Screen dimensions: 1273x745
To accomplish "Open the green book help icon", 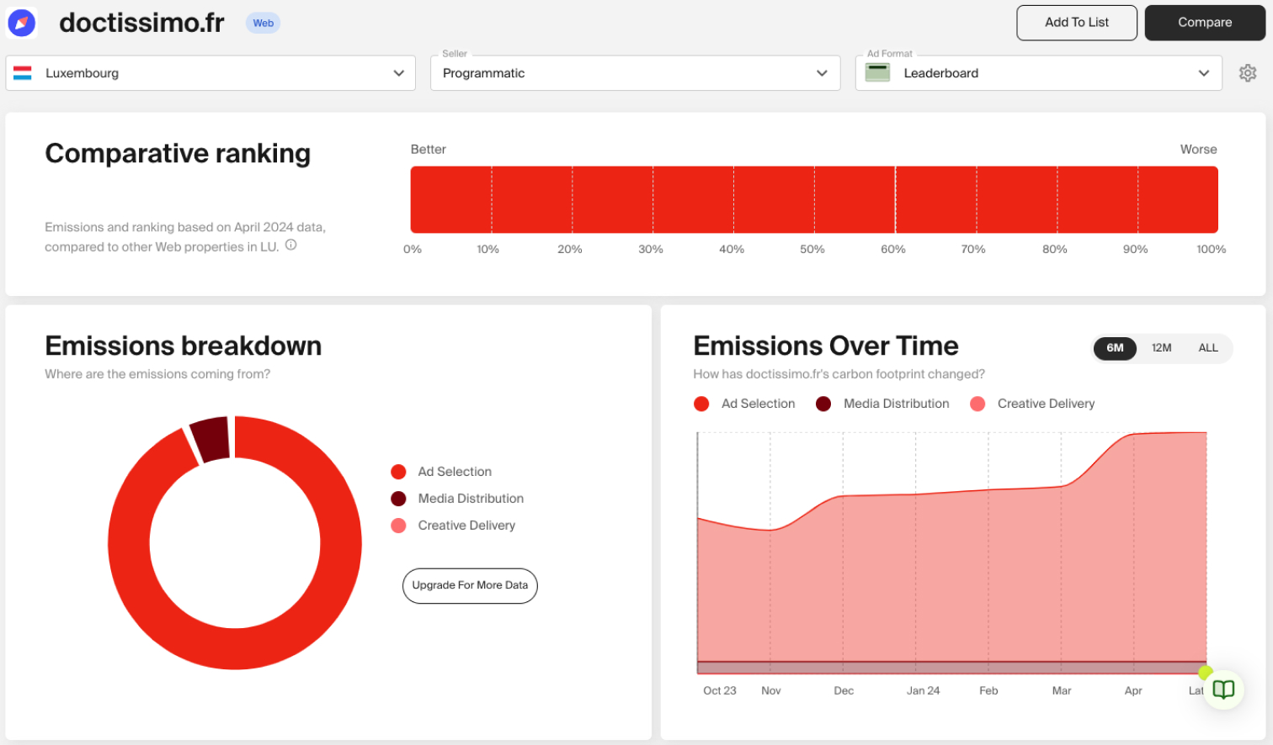I will (1223, 690).
